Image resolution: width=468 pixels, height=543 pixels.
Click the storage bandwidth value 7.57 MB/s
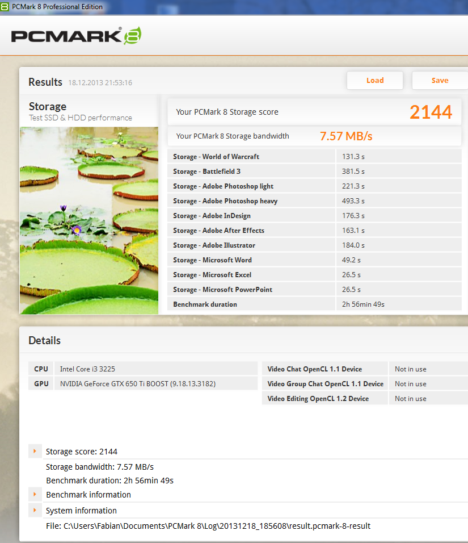click(346, 136)
